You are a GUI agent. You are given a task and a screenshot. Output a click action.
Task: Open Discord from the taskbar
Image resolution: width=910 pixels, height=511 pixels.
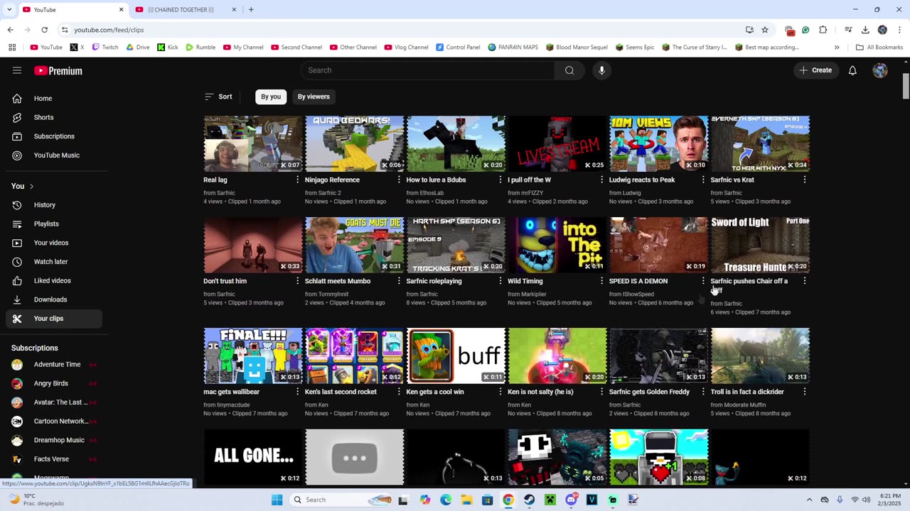tap(571, 500)
